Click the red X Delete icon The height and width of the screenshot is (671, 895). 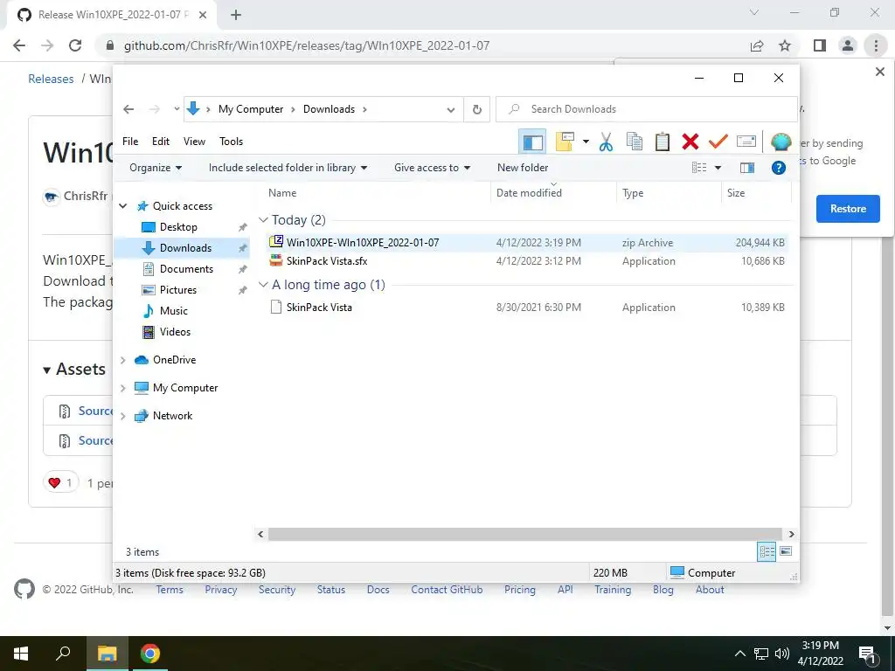pyautogui.click(x=690, y=142)
